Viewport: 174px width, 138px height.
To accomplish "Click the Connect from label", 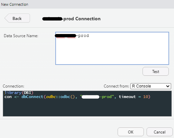I will [116, 86].
